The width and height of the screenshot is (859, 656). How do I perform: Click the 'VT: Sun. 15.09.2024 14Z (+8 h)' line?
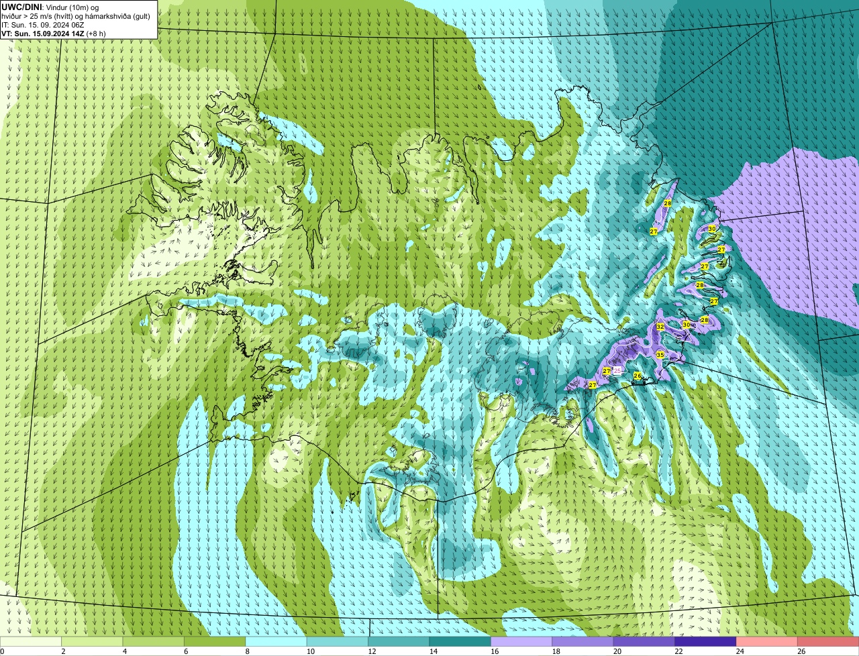click(54, 34)
